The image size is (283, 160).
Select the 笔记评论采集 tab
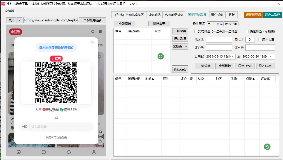tap(197, 15)
